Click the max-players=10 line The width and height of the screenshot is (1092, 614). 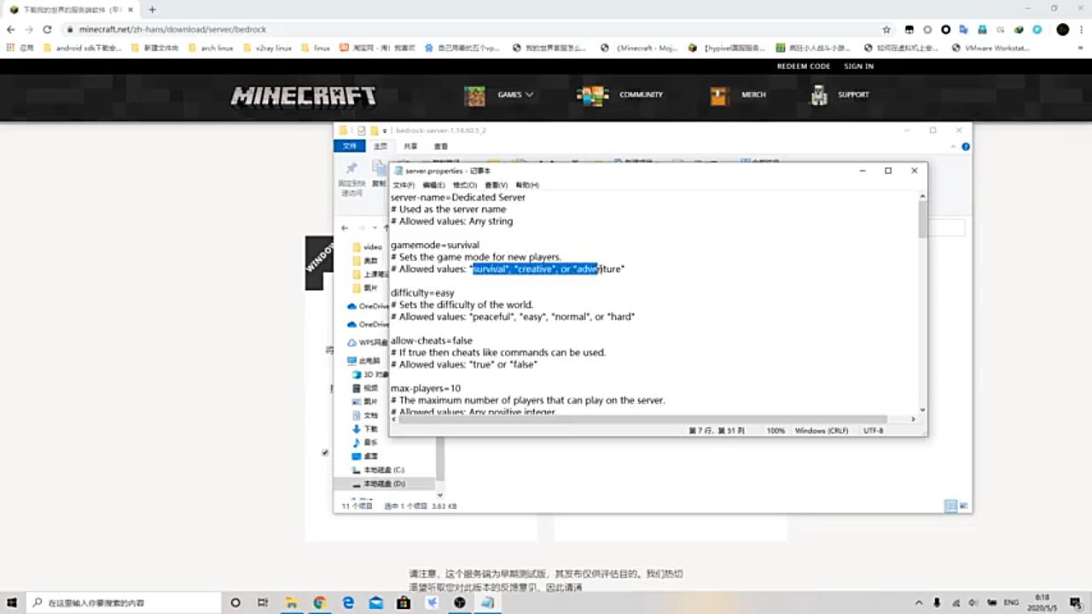click(425, 388)
